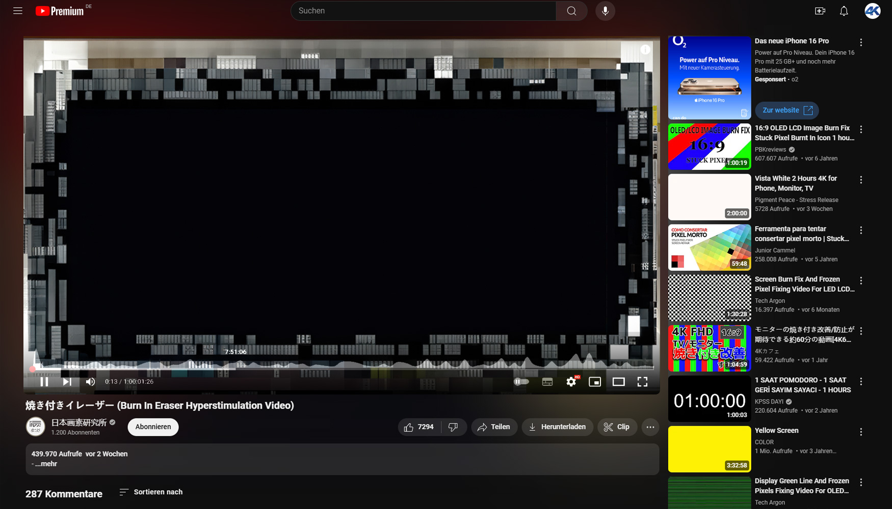
Task: Open the checkerboard Screen Burn Fix thumbnail
Action: pos(710,298)
